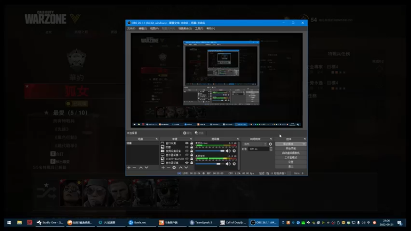The height and width of the screenshot is (231, 411).
Task: Switch to Call of Duty taskbar item
Action: pos(233,223)
